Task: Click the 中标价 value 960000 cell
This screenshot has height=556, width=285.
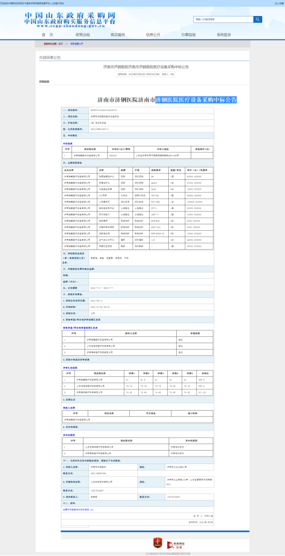Action: click(x=120, y=155)
